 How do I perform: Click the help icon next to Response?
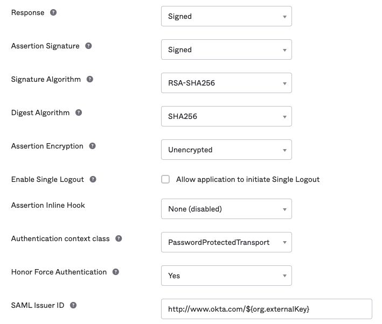[x=53, y=12]
